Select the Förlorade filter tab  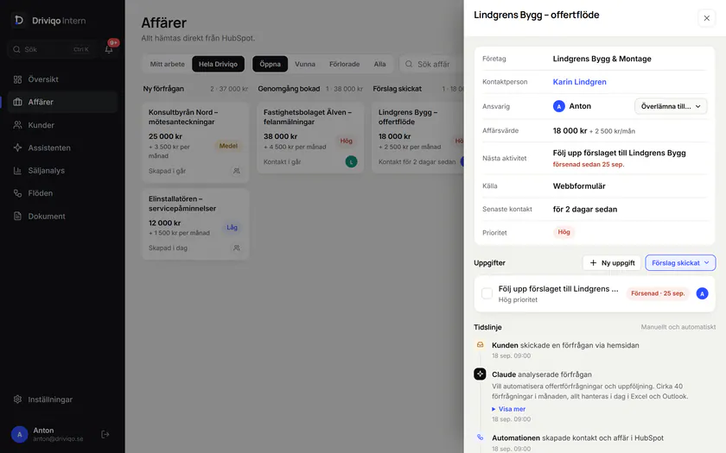345,64
